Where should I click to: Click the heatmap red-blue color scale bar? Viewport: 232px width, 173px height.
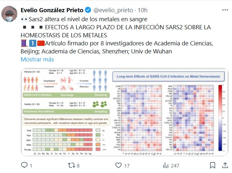click(220, 118)
